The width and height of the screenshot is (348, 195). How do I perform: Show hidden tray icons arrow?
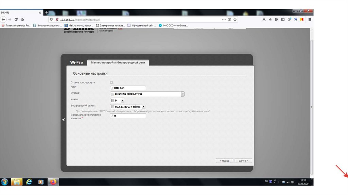[x=279, y=182]
